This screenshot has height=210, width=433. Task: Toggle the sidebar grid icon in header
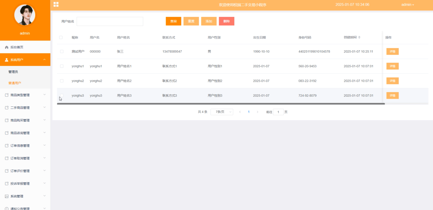click(x=56, y=4)
